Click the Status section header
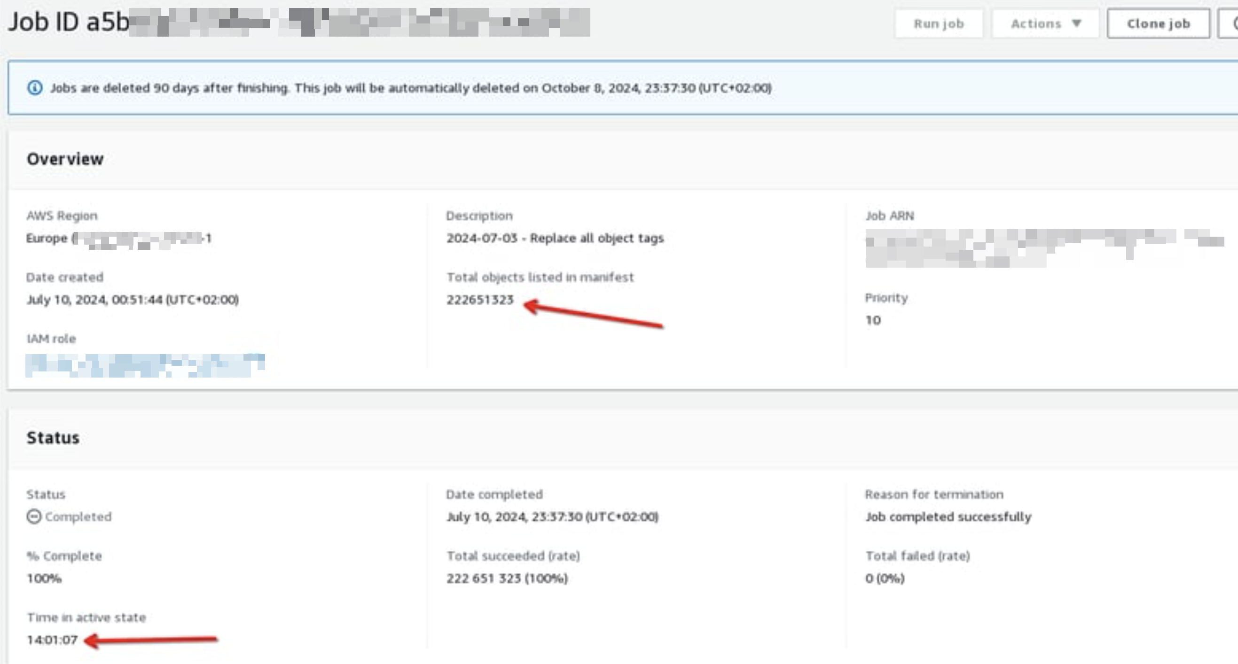The image size is (1238, 664). pyautogui.click(x=53, y=438)
